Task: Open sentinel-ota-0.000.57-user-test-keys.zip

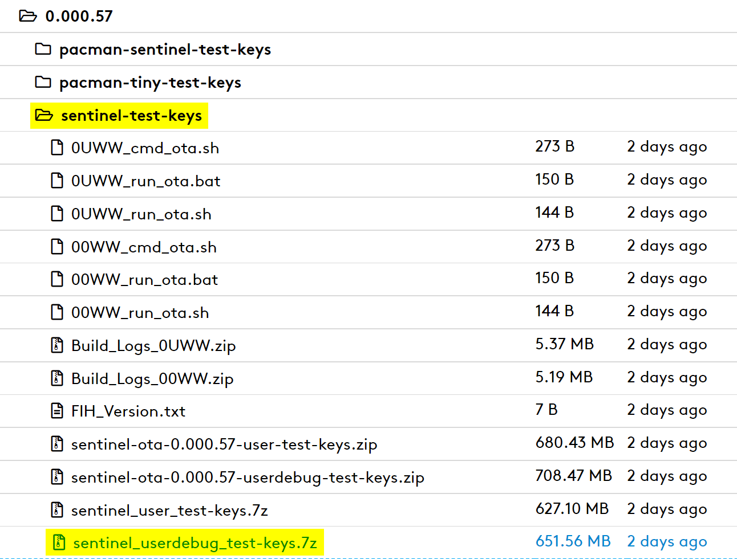Action: pyautogui.click(x=224, y=444)
